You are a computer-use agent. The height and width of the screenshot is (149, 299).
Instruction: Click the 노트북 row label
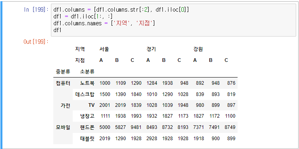coord(87,83)
